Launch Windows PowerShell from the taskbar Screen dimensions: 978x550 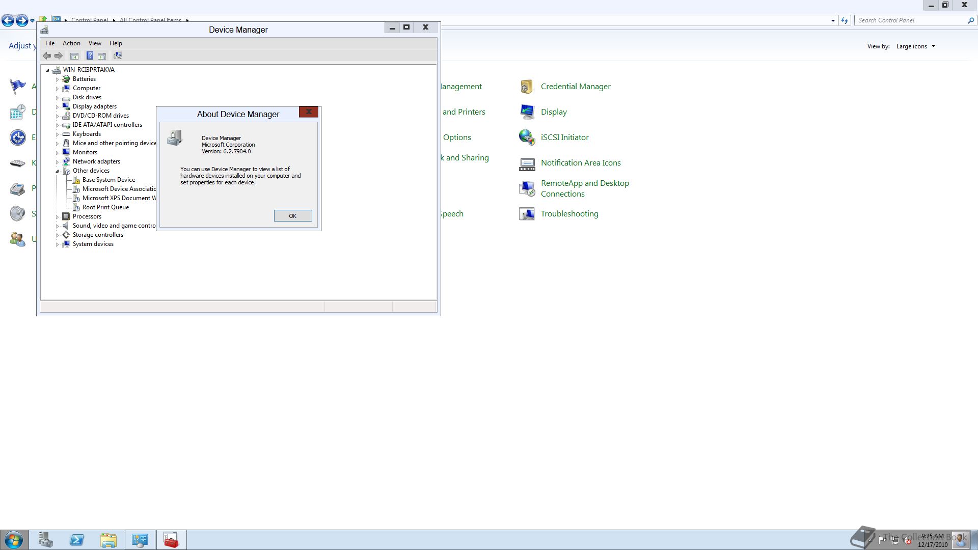77,540
